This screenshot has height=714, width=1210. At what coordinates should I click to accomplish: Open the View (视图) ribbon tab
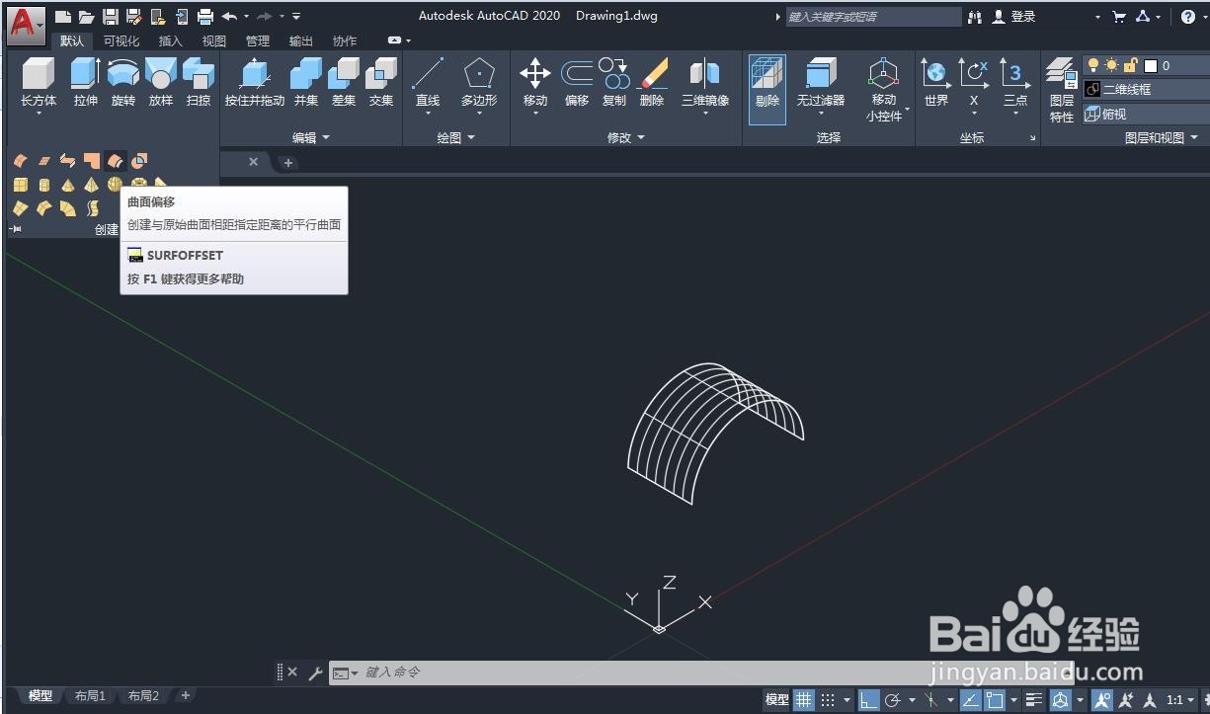coord(214,41)
